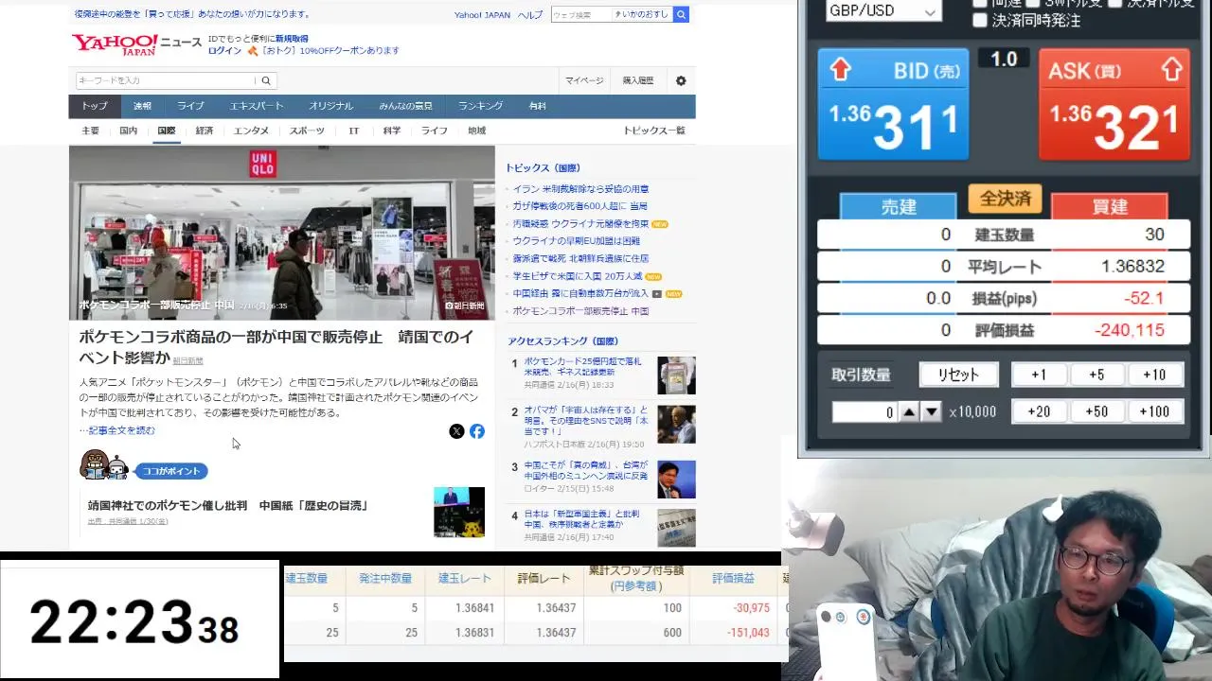Image resolution: width=1212 pixels, height=681 pixels.
Task: Click the video icon next to 中国経由 topic
Action: click(657, 294)
